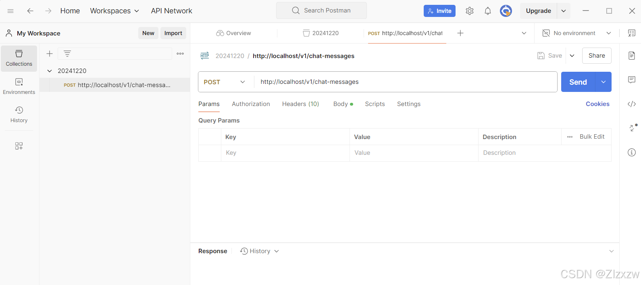Click Bulk Edit for query params
The height and width of the screenshot is (285, 641).
click(592, 137)
